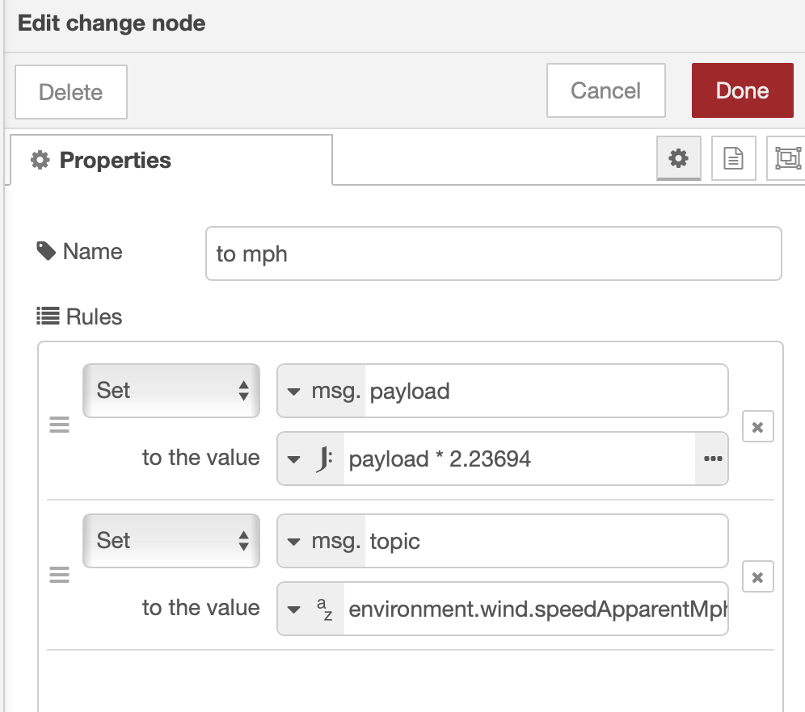Screen dimensions: 805x712
Task: Open the first rule's Set action dropdown
Action: coord(171,391)
